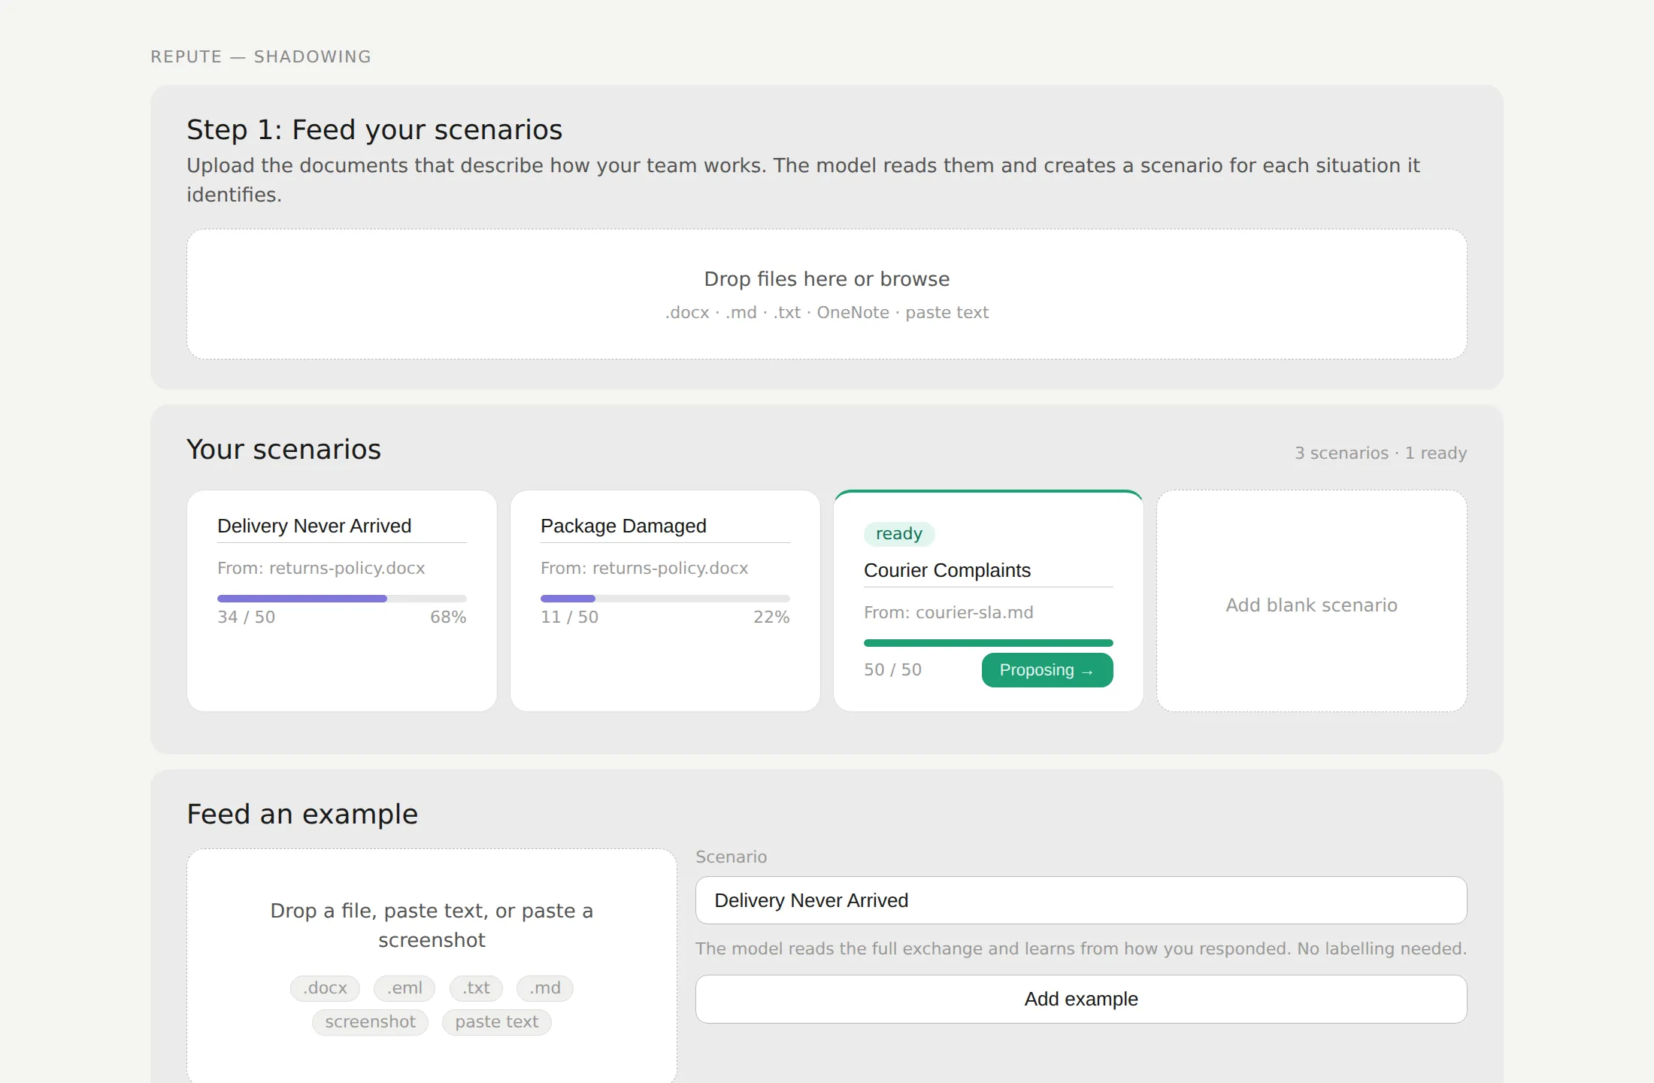
Task: Click the Package Damaged progress bar
Action: [665, 599]
